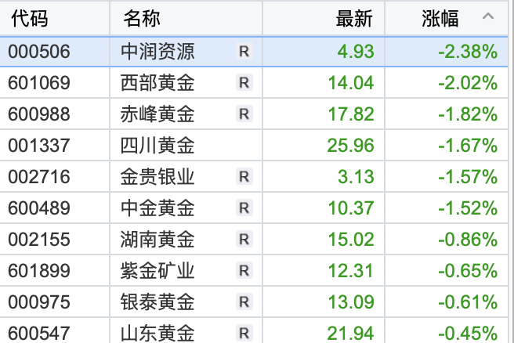Click R badge for 金贵银业
The height and width of the screenshot is (343, 514).
(244, 176)
